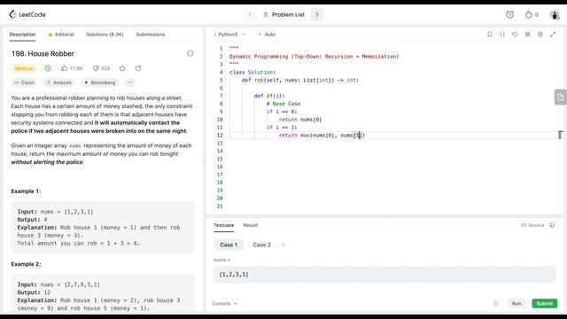Switch to the Editorial tab
567x319 pixels.
(x=61, y=35)
